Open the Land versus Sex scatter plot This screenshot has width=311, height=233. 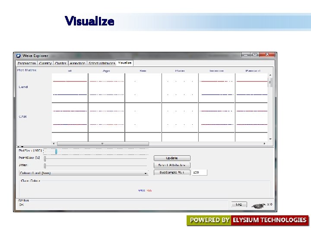click(x=143, y=88)
